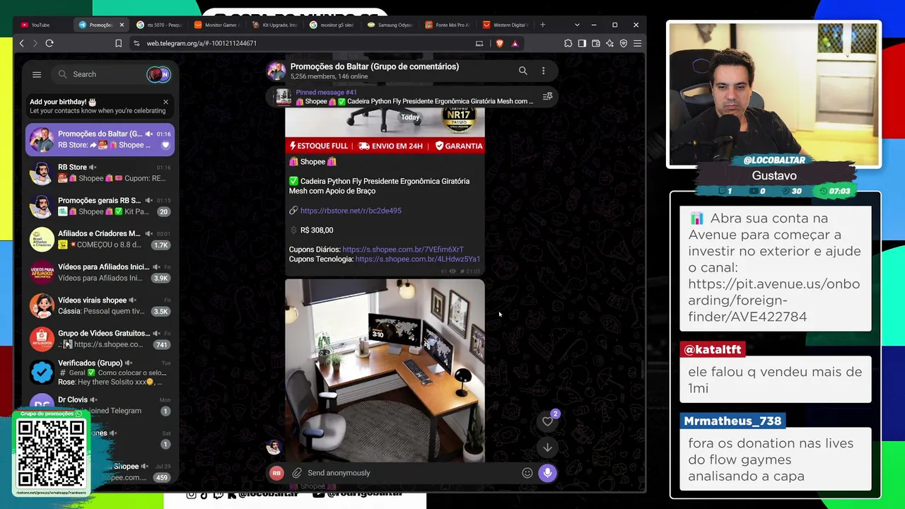This screenshot has width=905, height=509.
Task: Open the Brave Wallet icon
Action: tap(596, 43)
